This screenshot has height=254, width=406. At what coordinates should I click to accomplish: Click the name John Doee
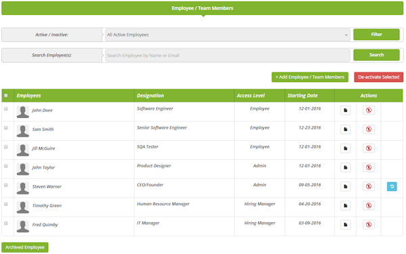42,110
